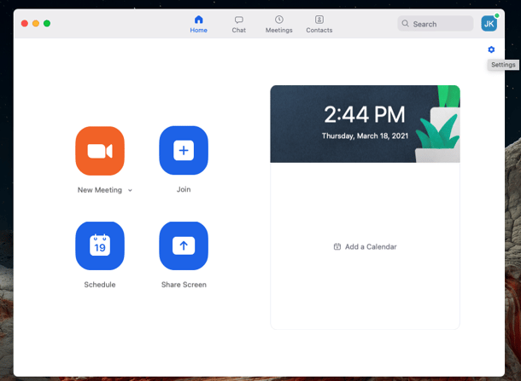
Task: Select the Contacts tab
Action: point(319,24)
